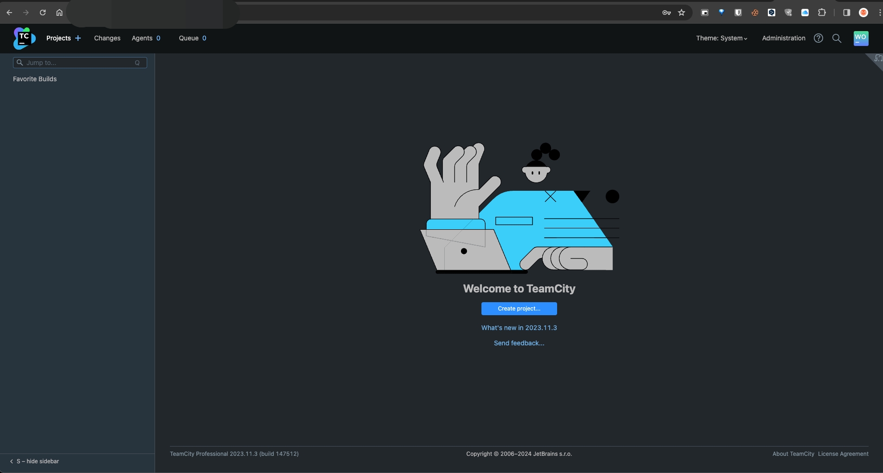
Task: Open the License Agreement link
Action: 843,454
